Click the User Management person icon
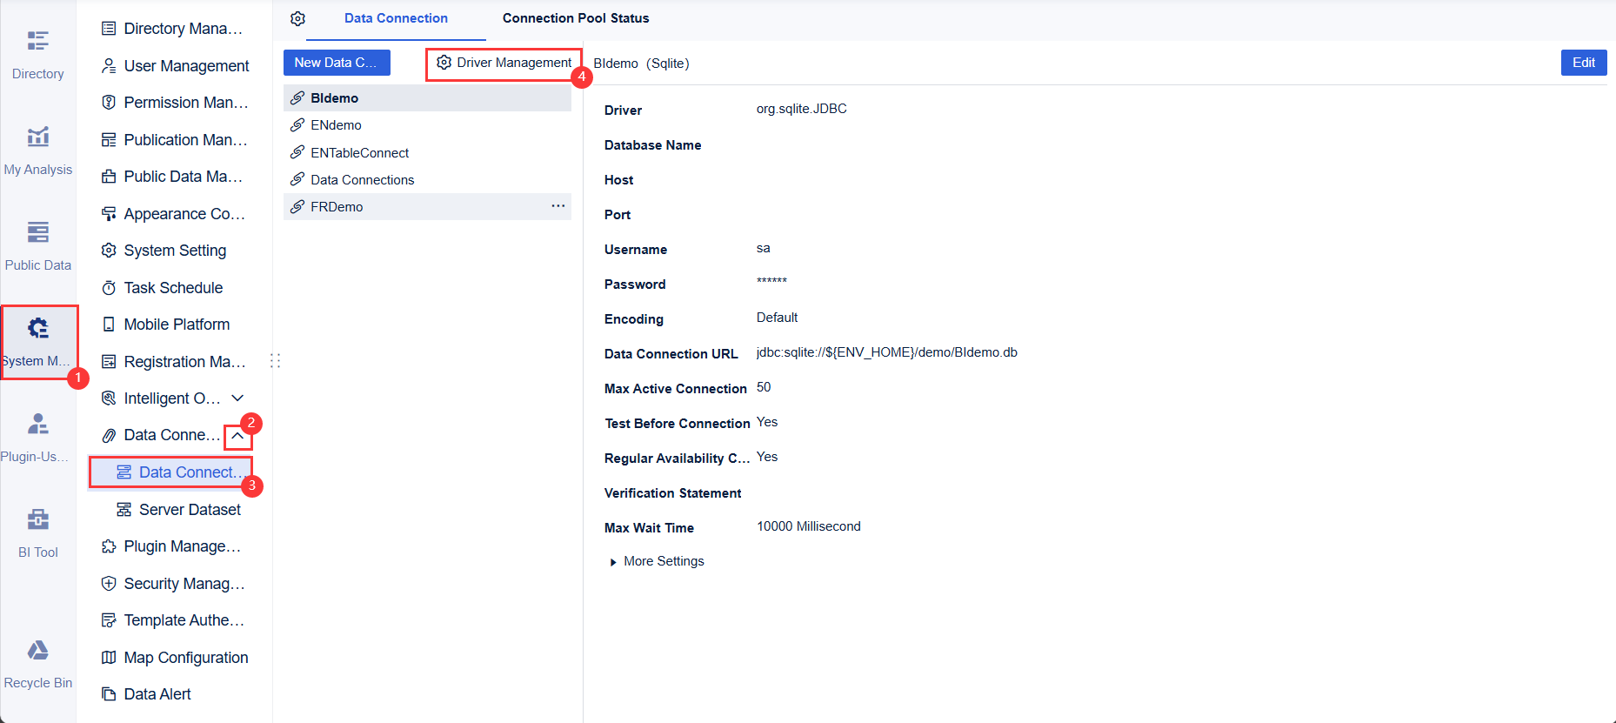 click(x=109, y=66)
